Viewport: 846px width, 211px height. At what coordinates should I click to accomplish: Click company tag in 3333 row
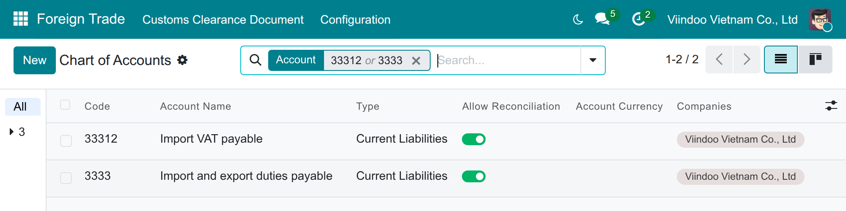pyautogui.click(x=740, y=177)
